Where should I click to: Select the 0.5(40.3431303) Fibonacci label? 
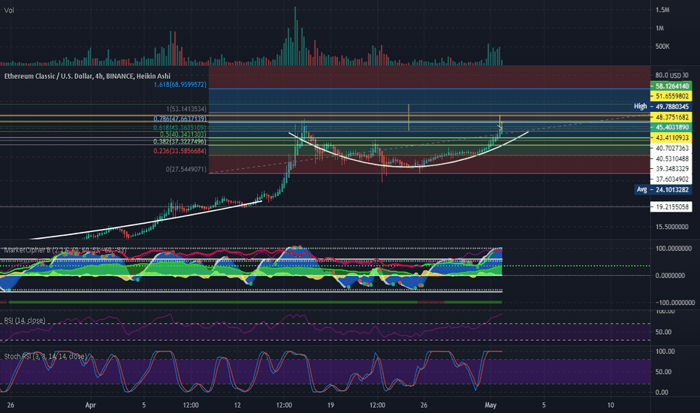pos(183,134)
